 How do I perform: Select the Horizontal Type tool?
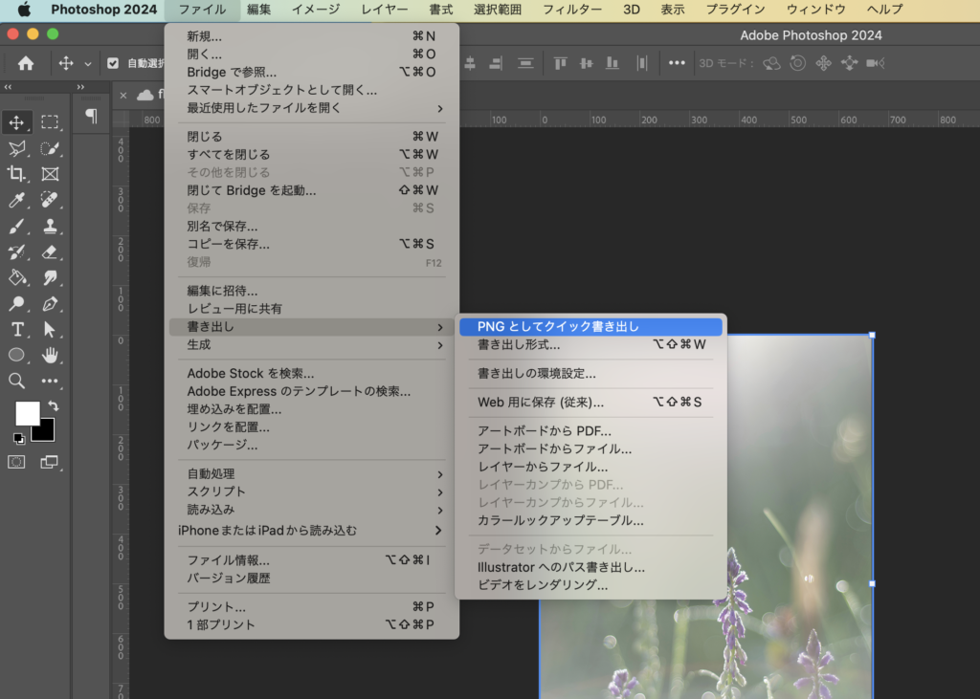tap(16, 329)
